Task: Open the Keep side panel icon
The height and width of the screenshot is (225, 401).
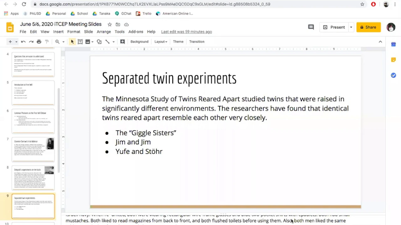Action: [x=393, y=60]
